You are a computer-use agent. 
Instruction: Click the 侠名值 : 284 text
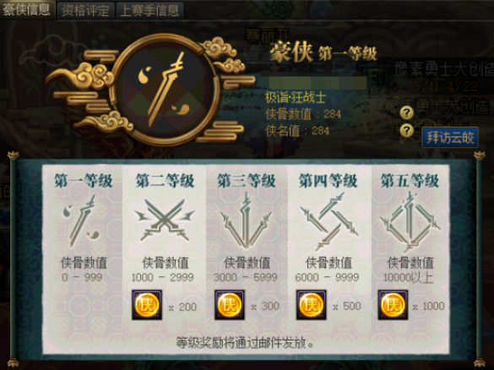click(297, 130)
